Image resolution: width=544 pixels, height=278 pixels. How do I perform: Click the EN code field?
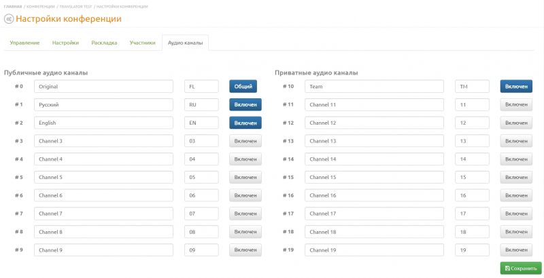tap(201, 123)
